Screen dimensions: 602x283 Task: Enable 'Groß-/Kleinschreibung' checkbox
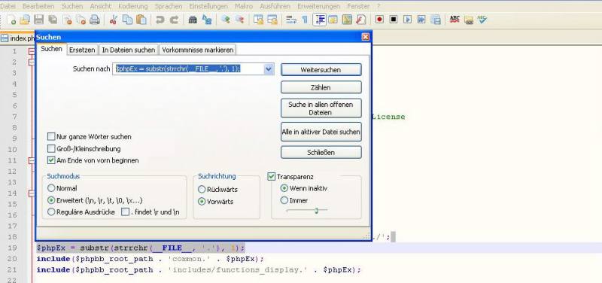(x=51, y=148)
